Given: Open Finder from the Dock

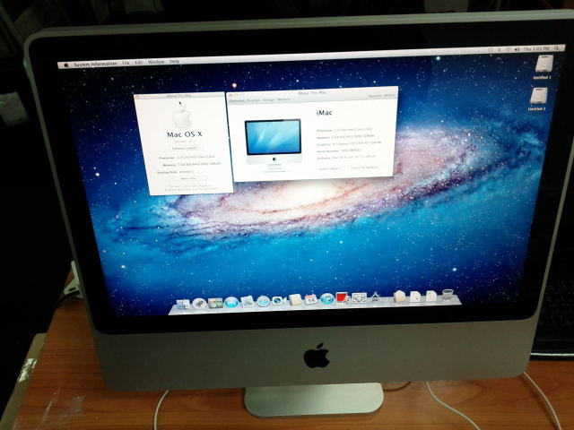Looking at the screenshot, I should 183,304.
